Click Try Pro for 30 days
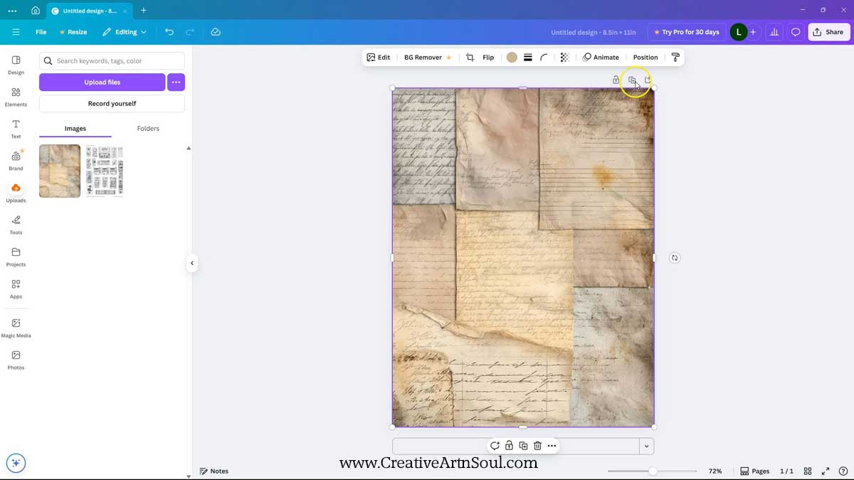Image resolution: width=854 pixels, height=480 pixels. pos(686,32)
